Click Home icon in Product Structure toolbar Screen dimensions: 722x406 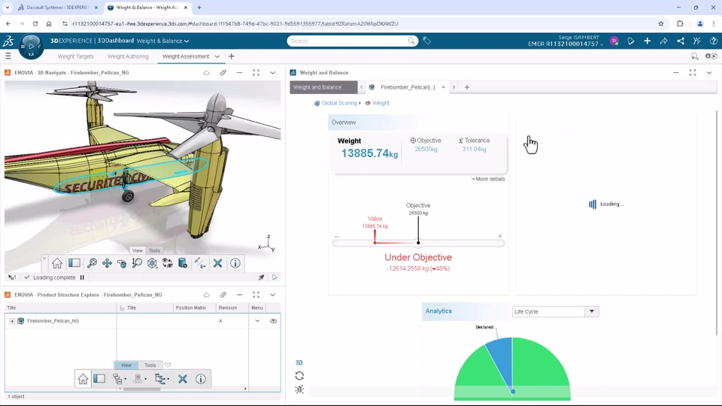pos(83,379)
